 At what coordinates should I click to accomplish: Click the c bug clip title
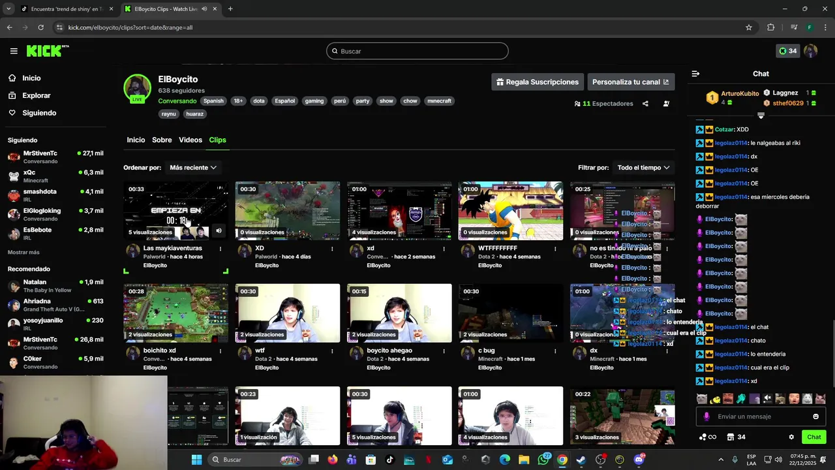pyautogui.click(x=487, y=351)
